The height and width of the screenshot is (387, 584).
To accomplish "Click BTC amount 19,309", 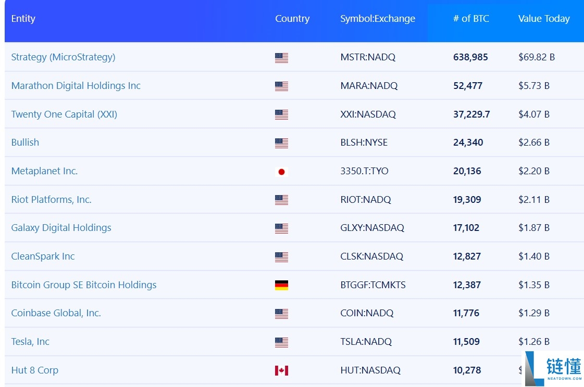I will click(467, 200).
